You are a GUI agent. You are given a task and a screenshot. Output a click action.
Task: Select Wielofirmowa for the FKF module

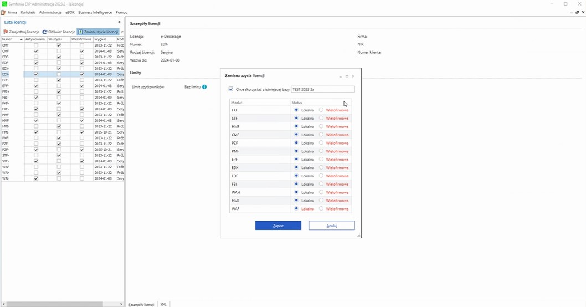point(321,110)
